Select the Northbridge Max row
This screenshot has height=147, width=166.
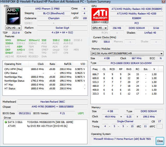[x=45, y=77]
